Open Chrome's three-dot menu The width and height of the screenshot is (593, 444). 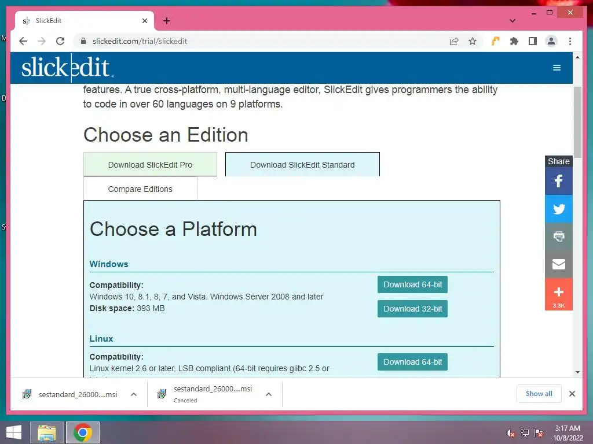coord(570,41)
